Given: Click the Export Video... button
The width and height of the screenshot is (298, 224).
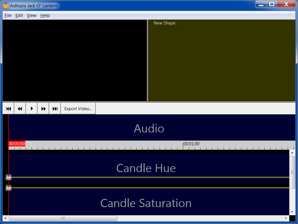Looking at the screenshot, I should 78,108.
